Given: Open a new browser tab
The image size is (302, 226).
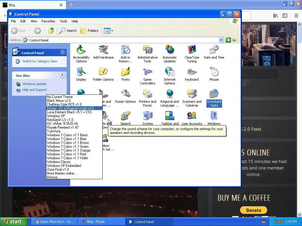Looking at the screenshot, I should (x=71, y=5).
